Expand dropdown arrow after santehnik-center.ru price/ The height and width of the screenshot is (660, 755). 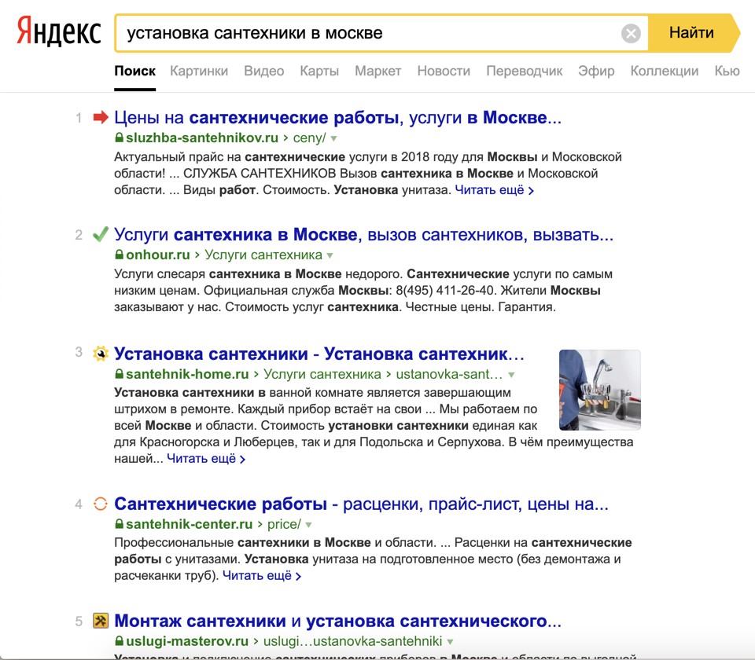click(x=308, y=525)
